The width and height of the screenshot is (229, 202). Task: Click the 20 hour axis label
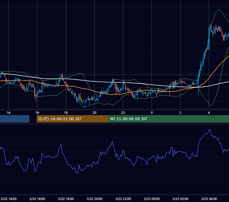click(x=95, y=113)
